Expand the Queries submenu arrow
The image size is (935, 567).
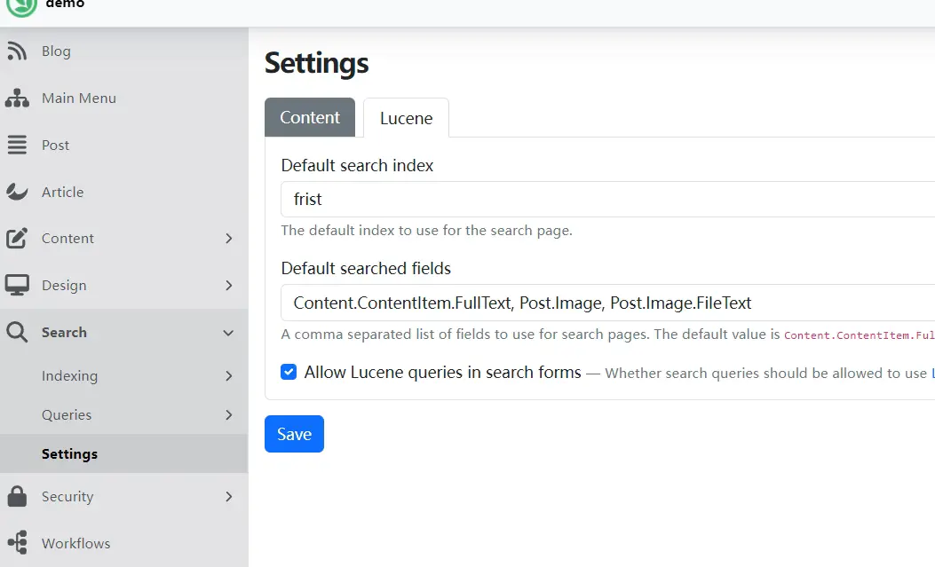pos(229,415)
